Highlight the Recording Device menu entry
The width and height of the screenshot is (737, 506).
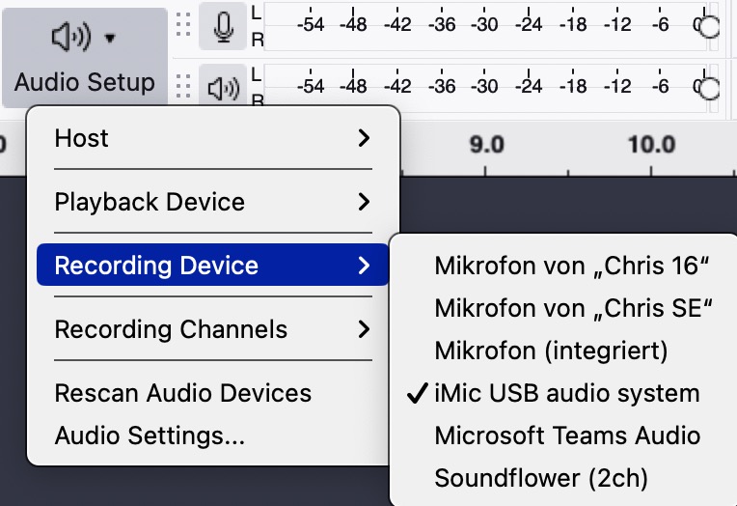(212, 267)
